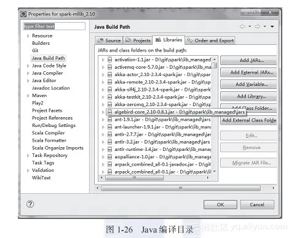Click the help question mark icon

pos(30,204)
